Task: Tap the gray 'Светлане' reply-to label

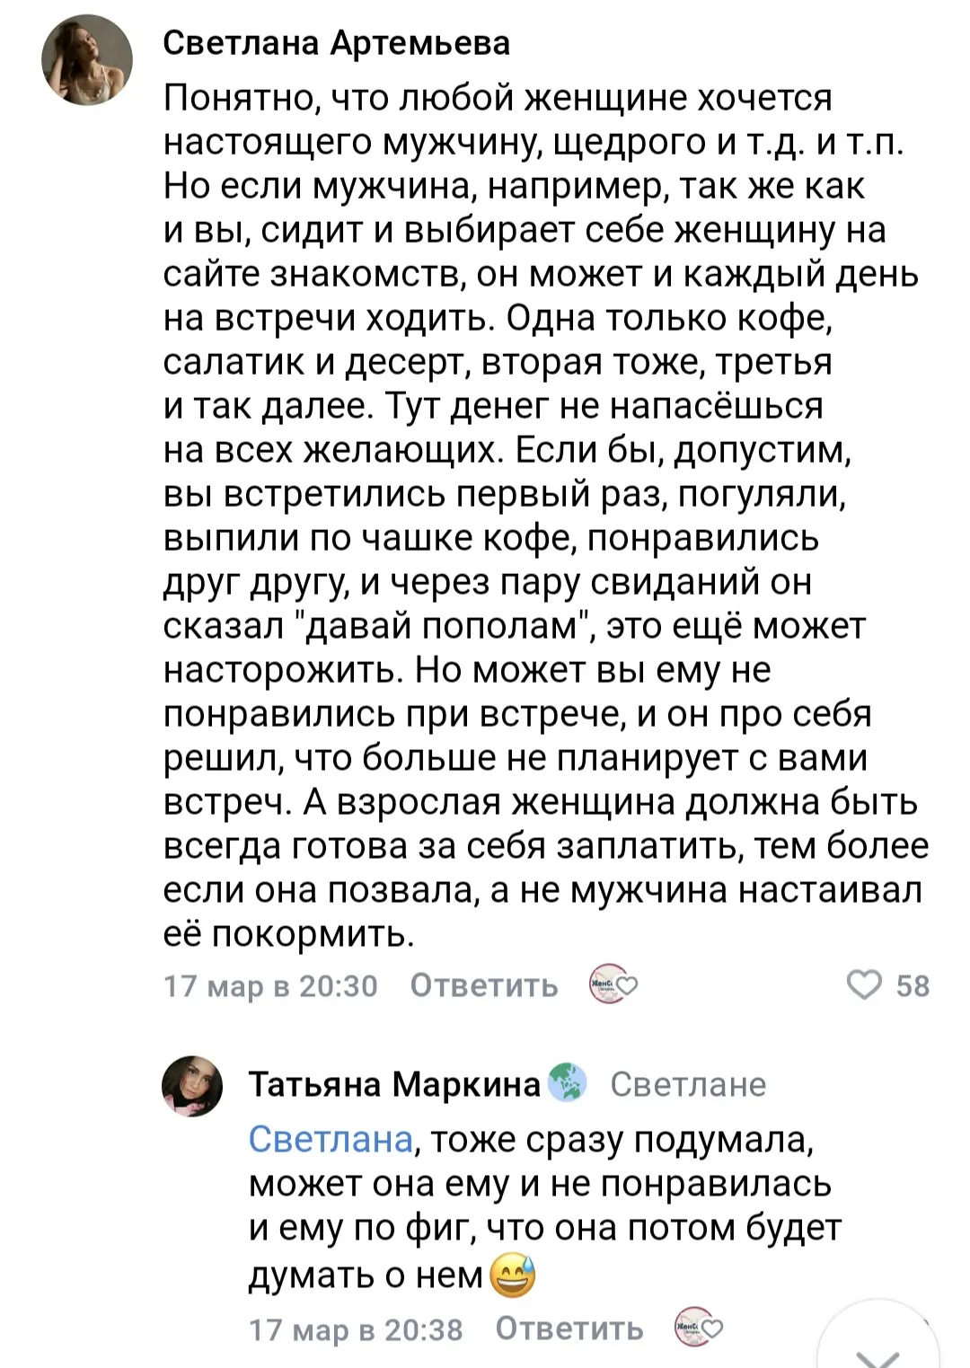Action: (688, 1084)
